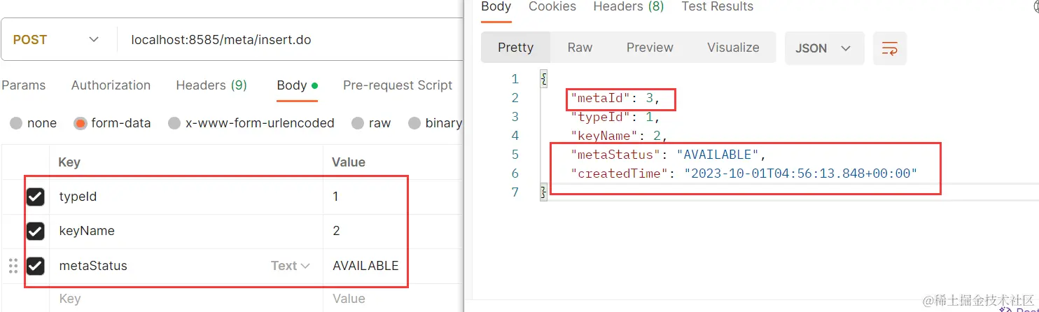Uncheck the typeId row checkbox

point(35,197)
